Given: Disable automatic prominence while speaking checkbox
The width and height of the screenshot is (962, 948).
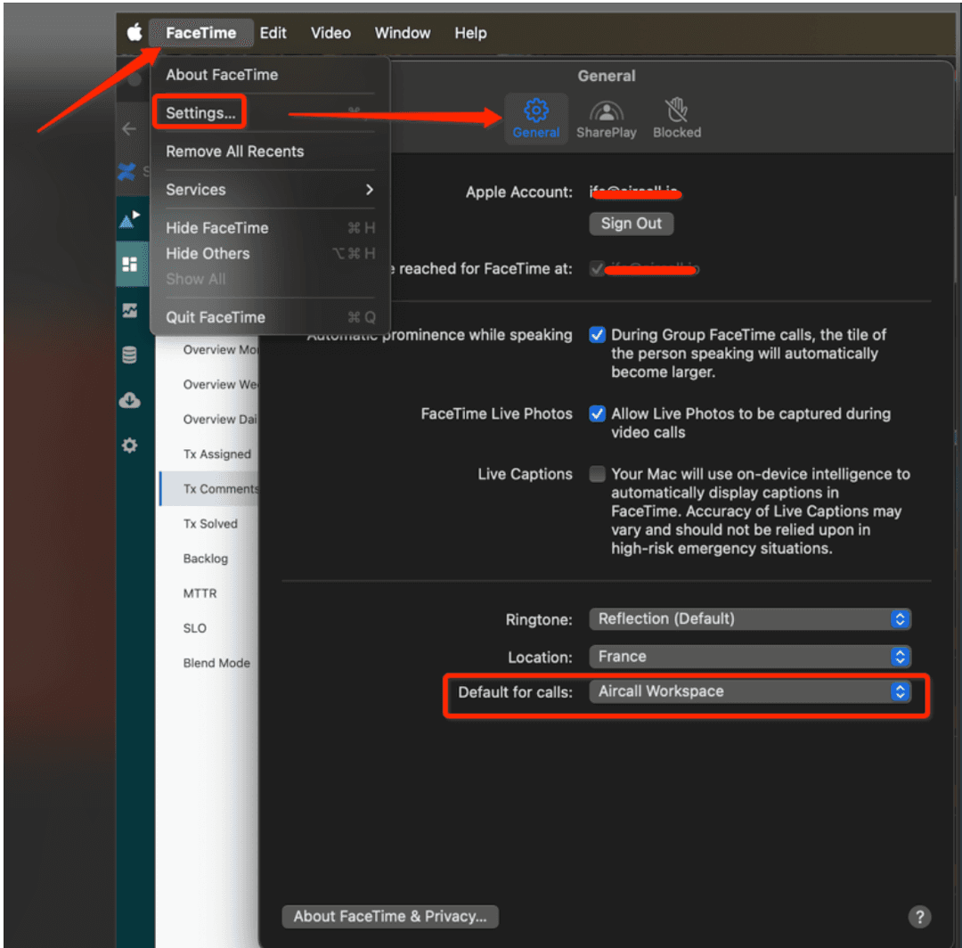Looking at the screenshot, I should pos(598,336).
